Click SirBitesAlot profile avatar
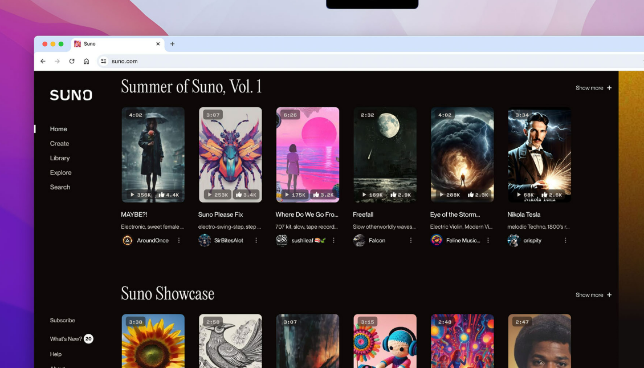 [205, 241]
